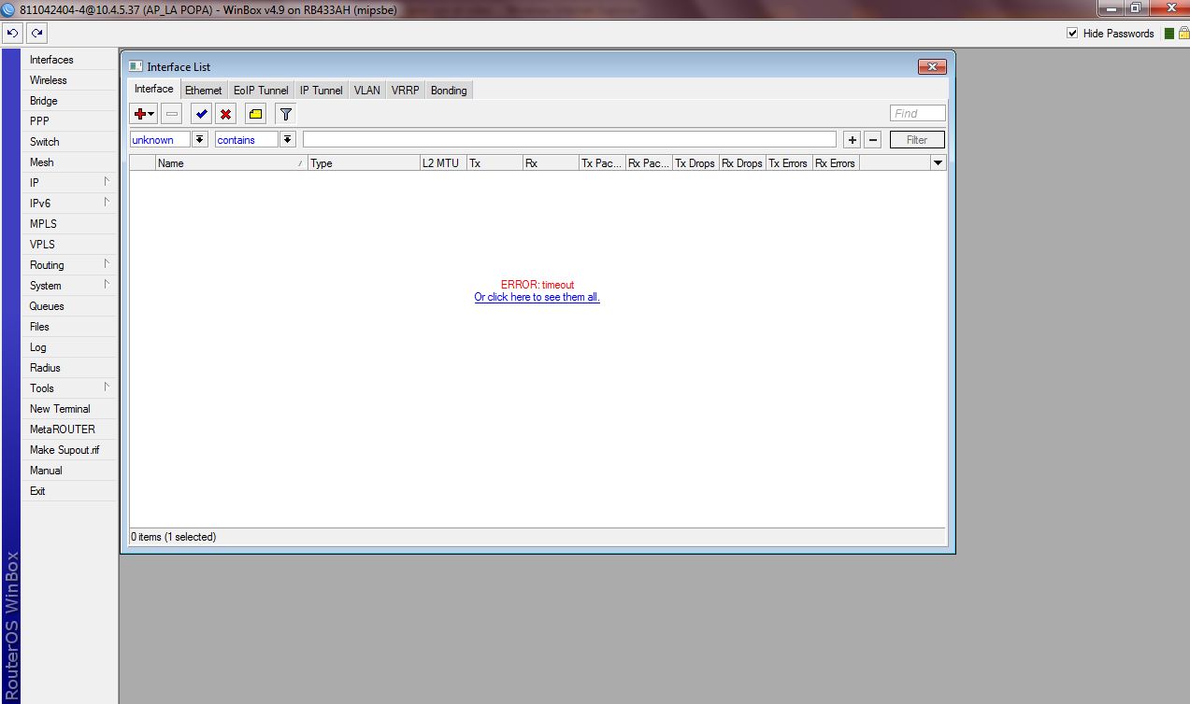Viewport: 1190px width, 704px height.
Task: Click the red X Disable icon
Action: [227, 113]
